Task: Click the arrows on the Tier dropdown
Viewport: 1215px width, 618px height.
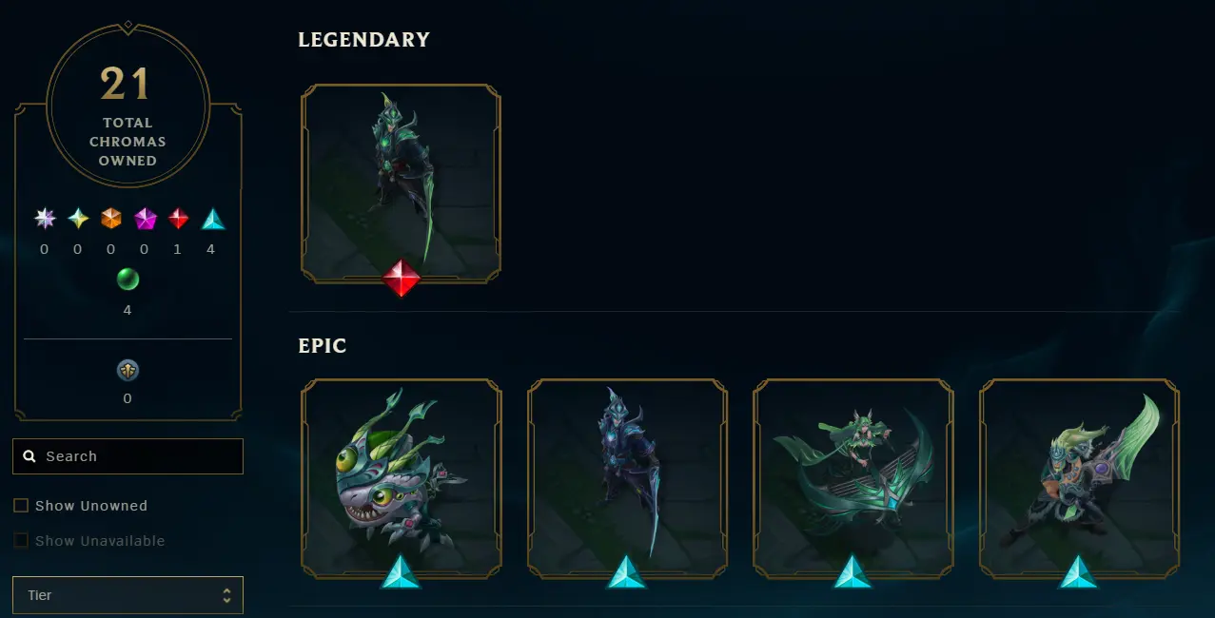Action: point(226,595)
